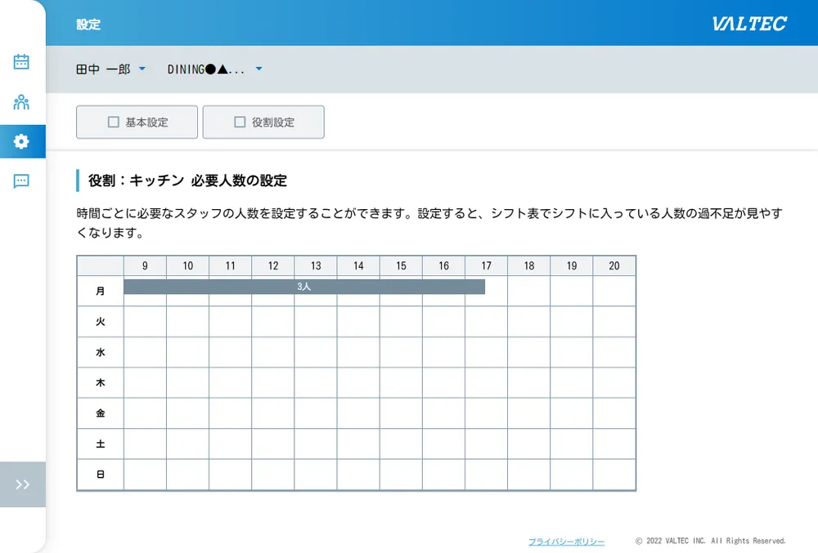This screenshot has width=818, height=553.
Task: Click the 設定 page title in header
Action: pyautogui.click(x=88, y=25)
